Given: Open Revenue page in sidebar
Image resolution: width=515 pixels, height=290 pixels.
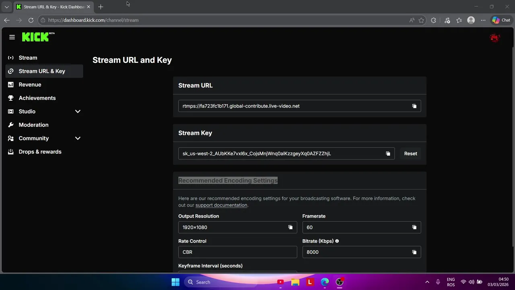Looking at the screenshot, I should pyautogui.click(x=44, y=85).
